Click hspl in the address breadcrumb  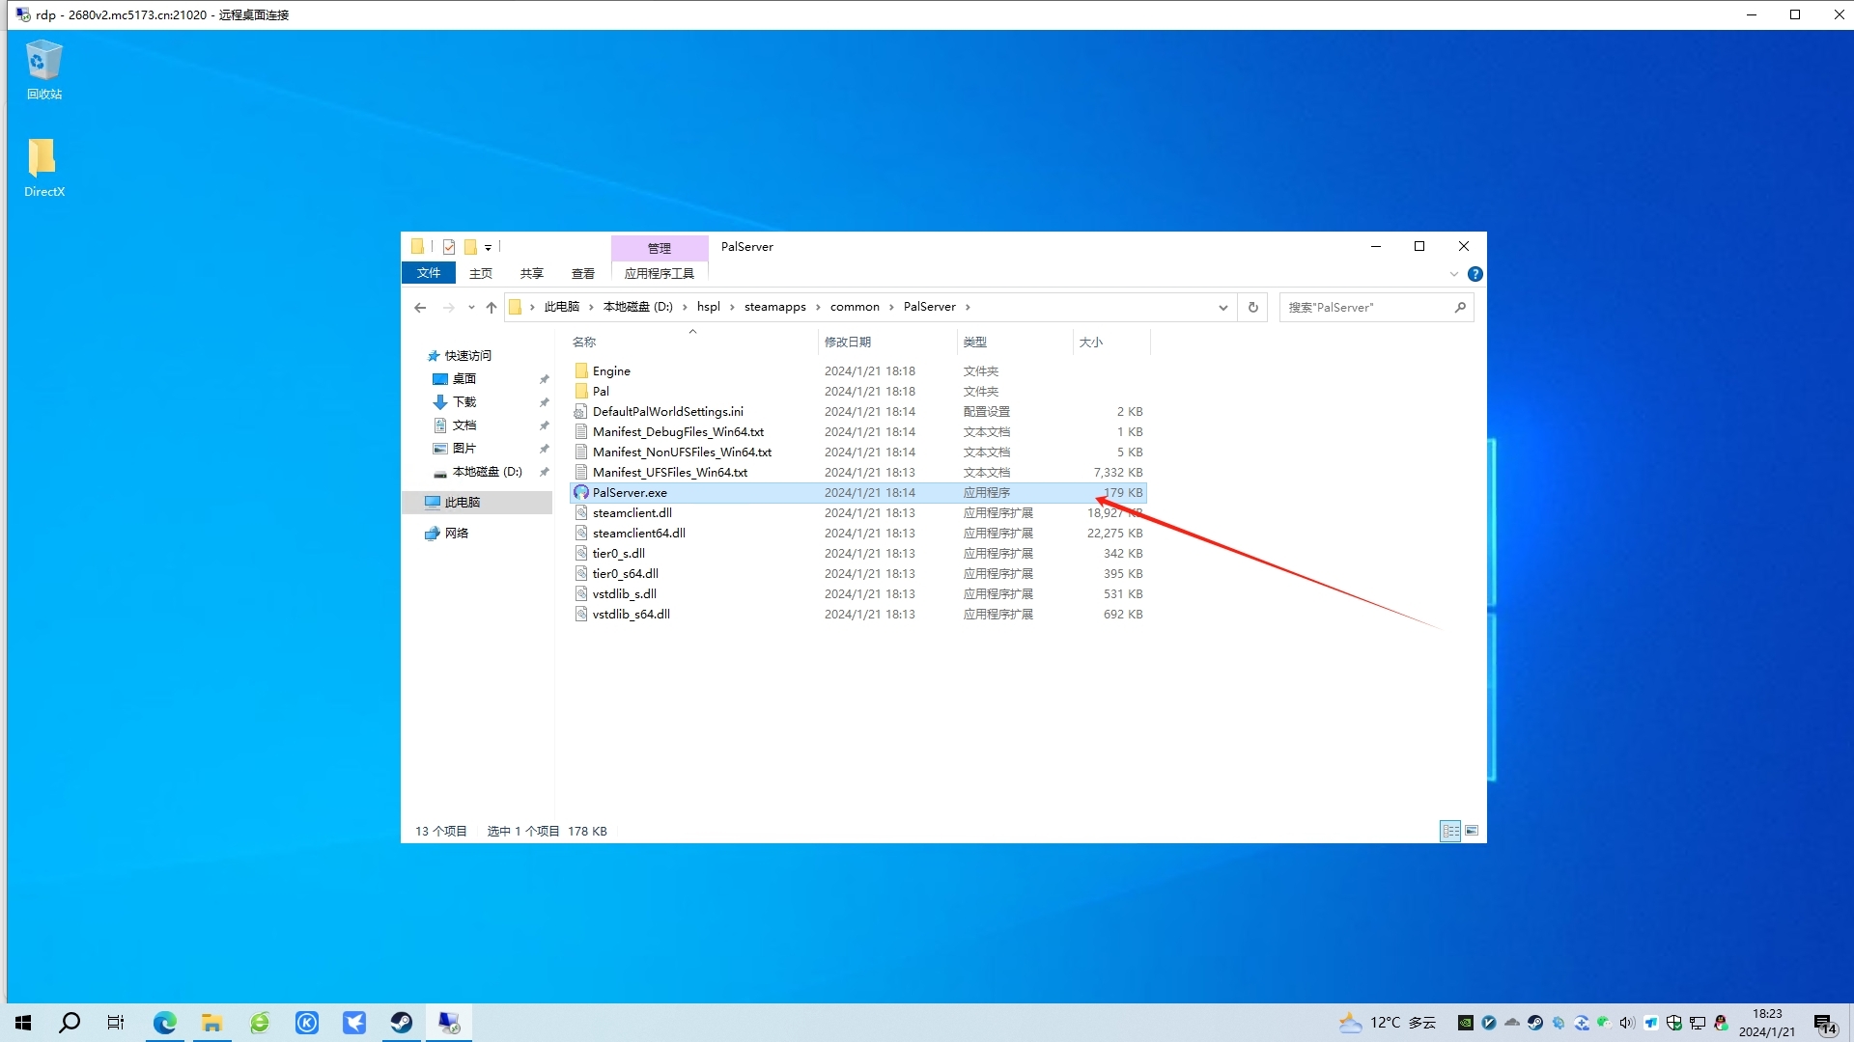pos(709,307)
